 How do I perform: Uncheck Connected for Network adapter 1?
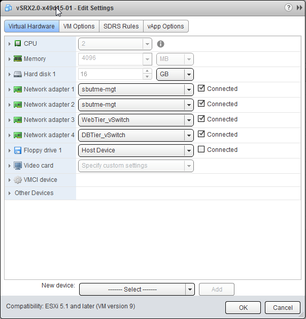tap(201, 88)
